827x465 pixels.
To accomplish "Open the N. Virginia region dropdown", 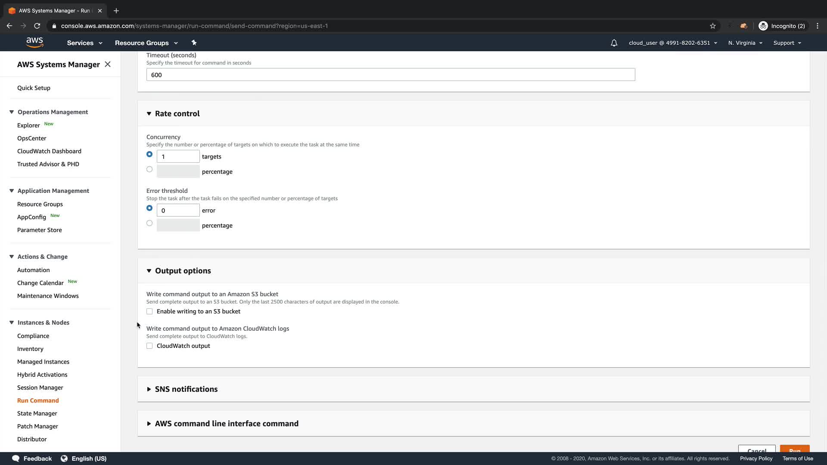I will [x=745, y=43].
